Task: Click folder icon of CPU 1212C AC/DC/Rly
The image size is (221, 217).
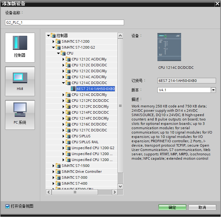Action: click(68, 59)
